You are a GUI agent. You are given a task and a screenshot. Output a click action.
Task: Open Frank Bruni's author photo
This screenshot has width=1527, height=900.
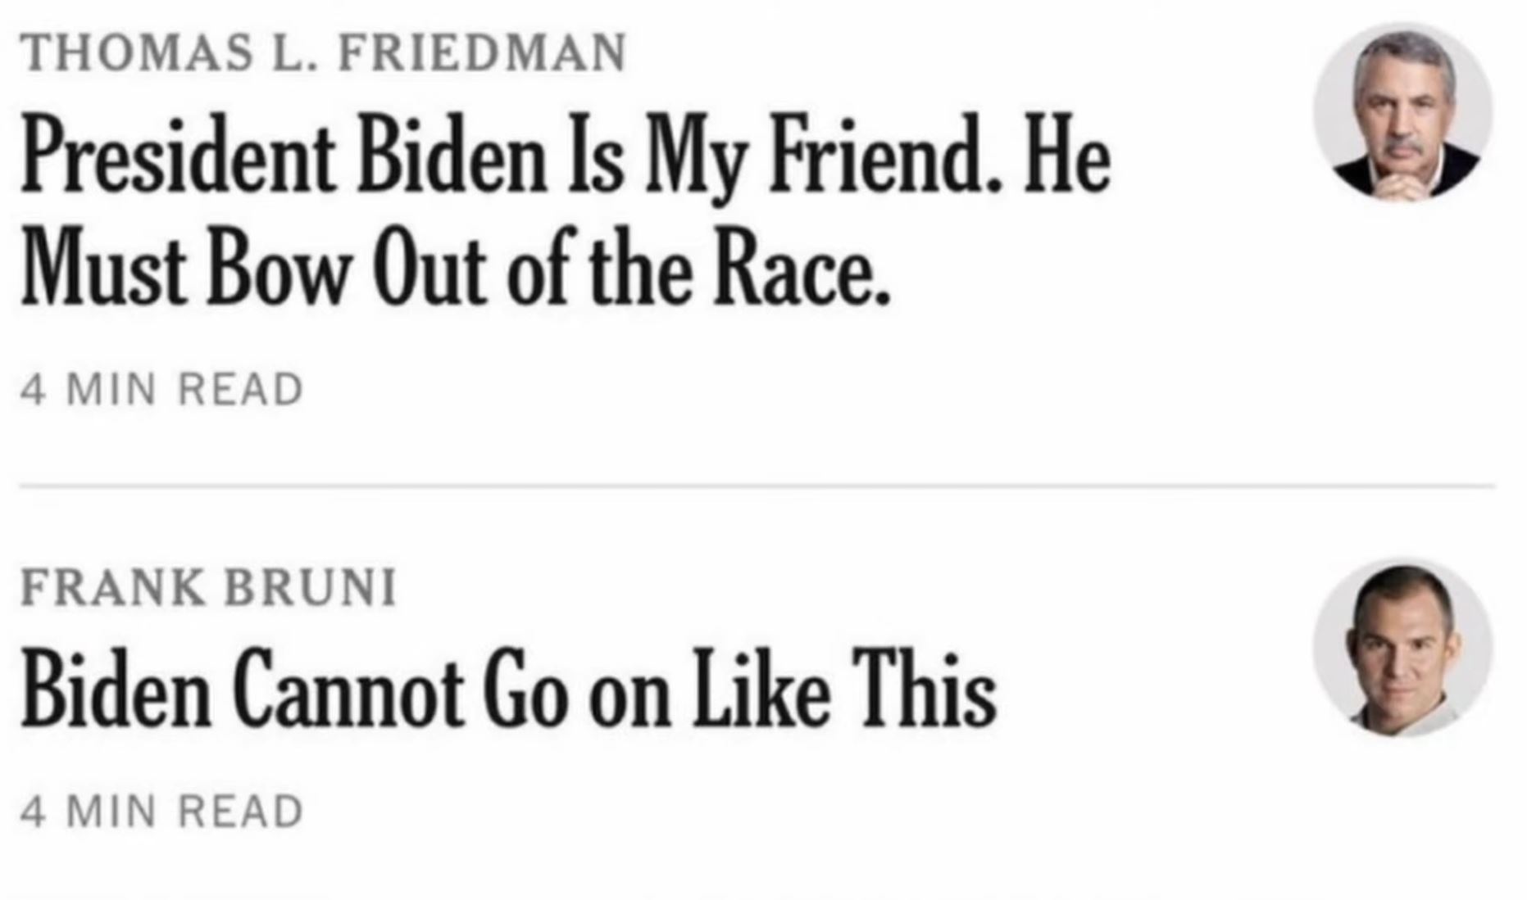pos(1402,647)
